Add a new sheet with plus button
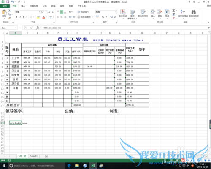 46,156
